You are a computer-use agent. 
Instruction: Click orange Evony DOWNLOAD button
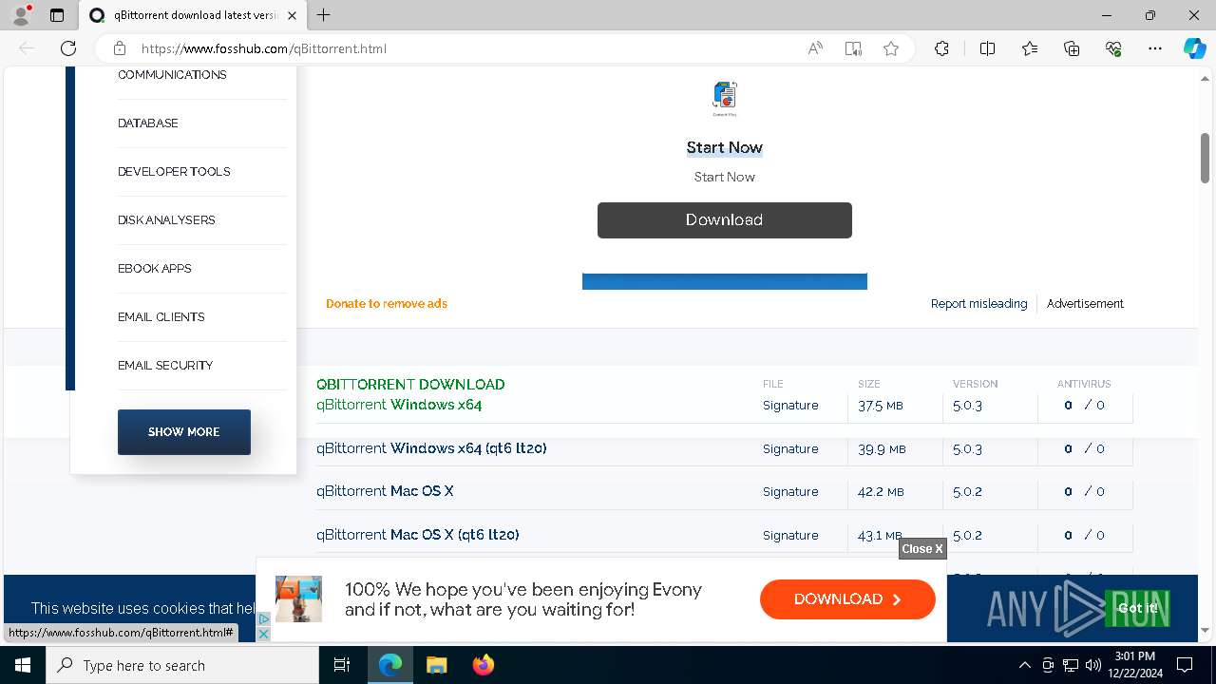click(x=847, y=599)
